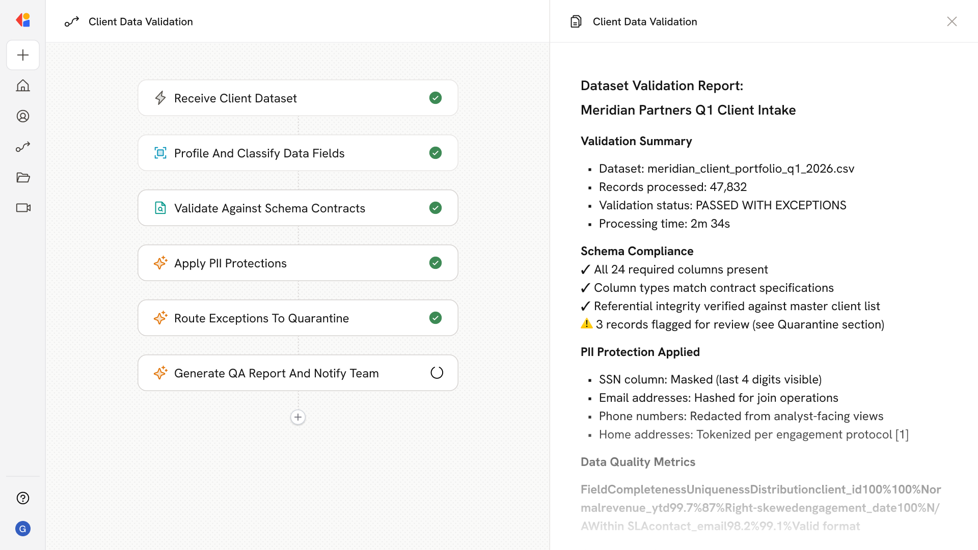Open the user profile circle icon

coord(23,116)
